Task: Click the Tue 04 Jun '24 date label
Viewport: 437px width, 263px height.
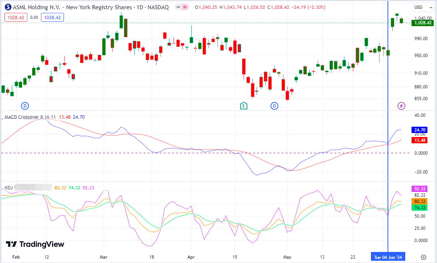Action: (388, 257)
